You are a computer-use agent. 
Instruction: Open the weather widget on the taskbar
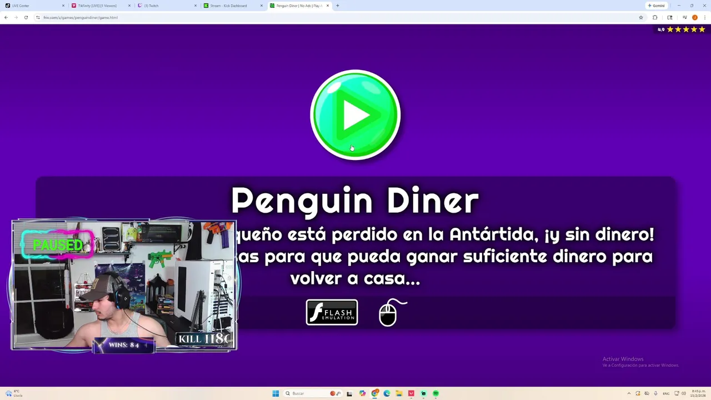coord(13,393)
